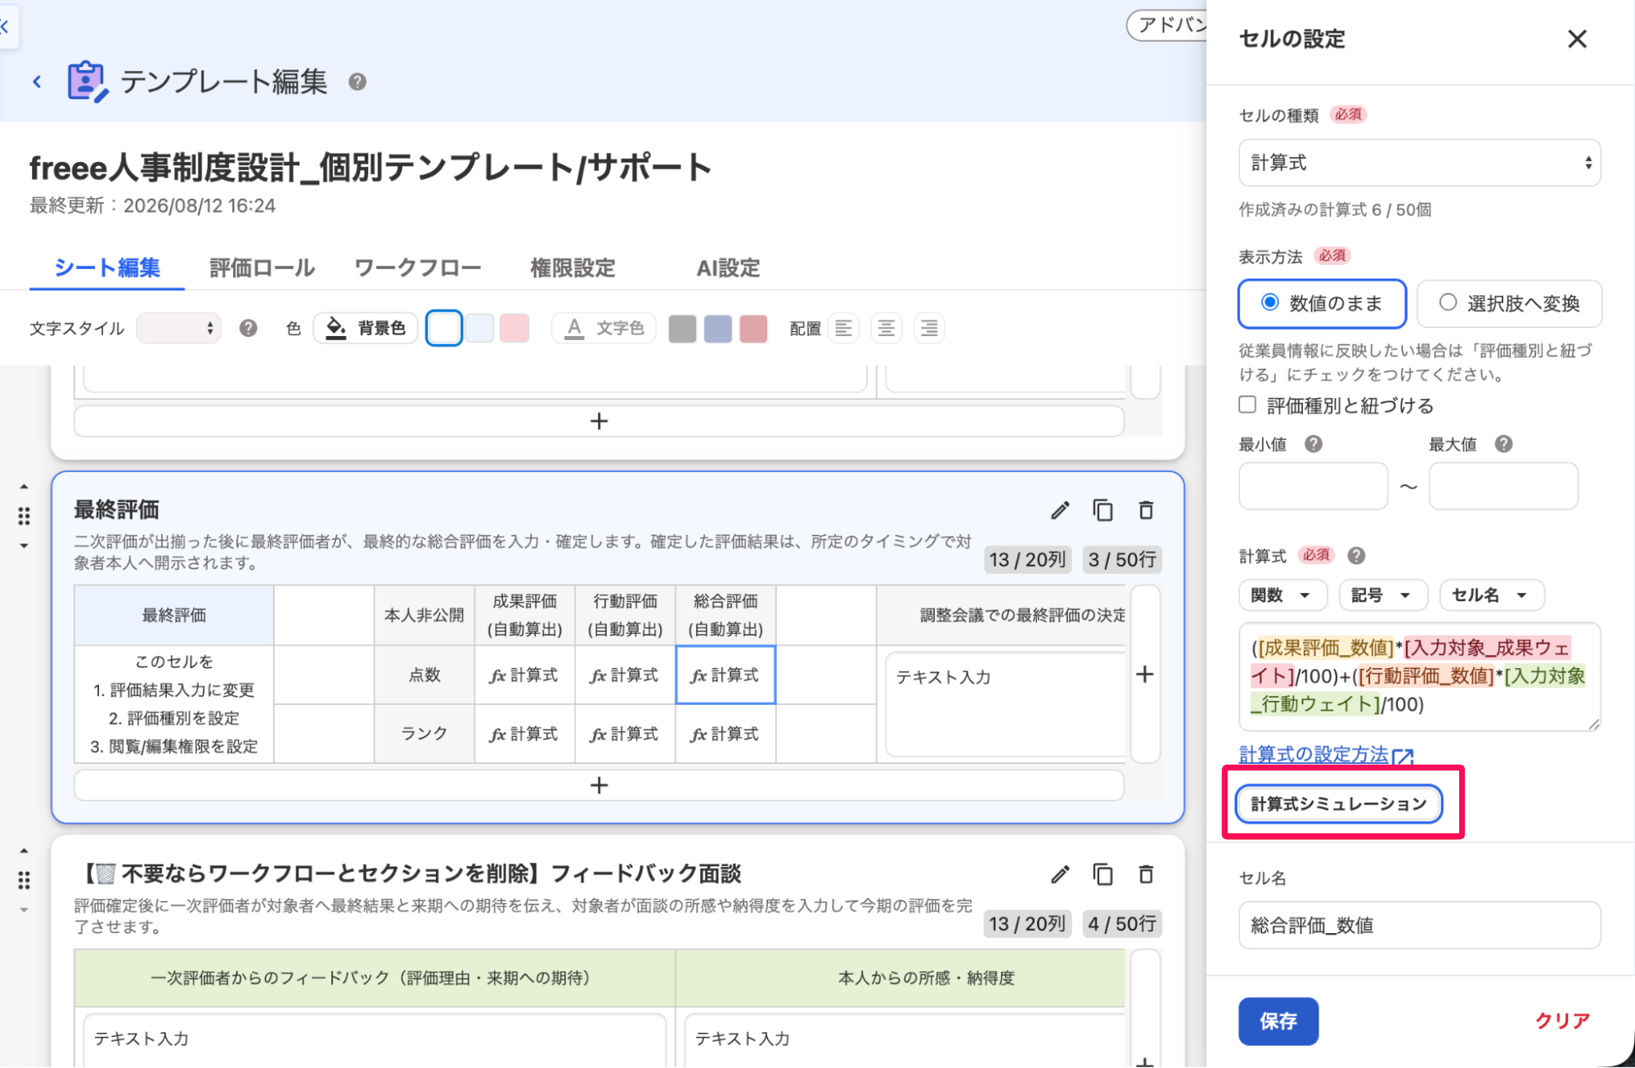Delete the フィードバック面談 section
The height and width of the screenshot is (1068, 1635).
1146,874
